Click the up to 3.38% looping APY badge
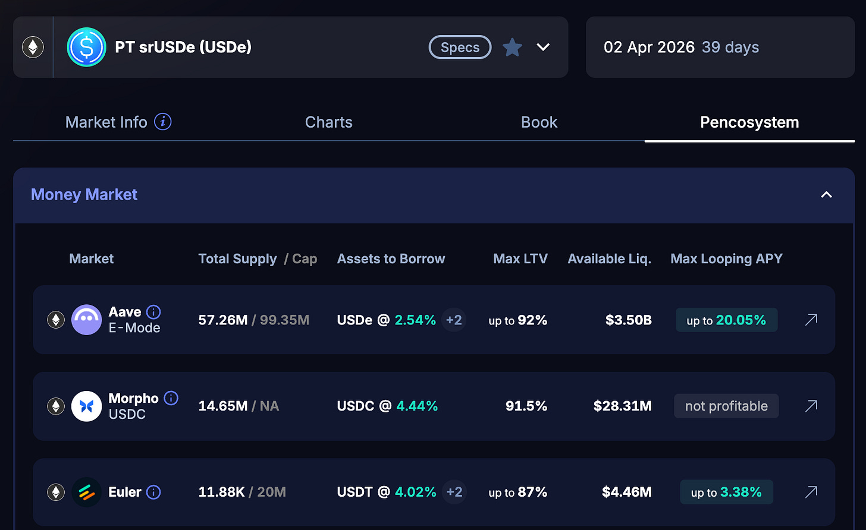This screenshot has width=866, height=530. click(726, 492)
